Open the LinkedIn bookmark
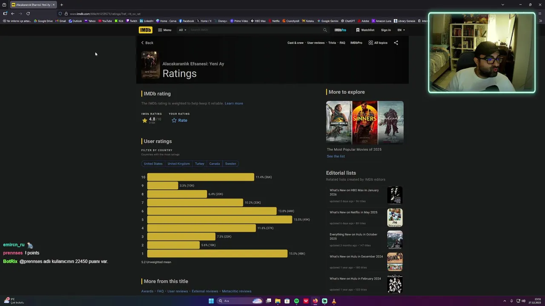The width and height of the screenshot is (545, 306). (x=147, y=21)
